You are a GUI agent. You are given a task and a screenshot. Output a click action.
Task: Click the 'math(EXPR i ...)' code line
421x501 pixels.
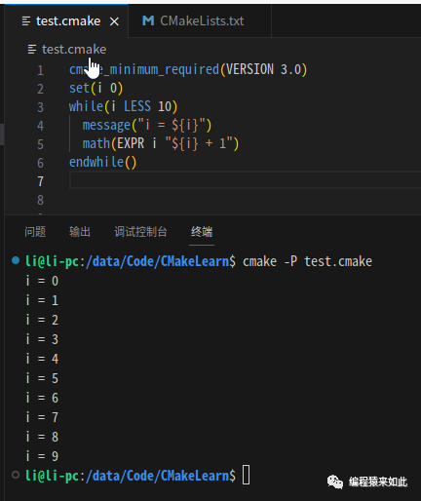click(x=161, y=144)
